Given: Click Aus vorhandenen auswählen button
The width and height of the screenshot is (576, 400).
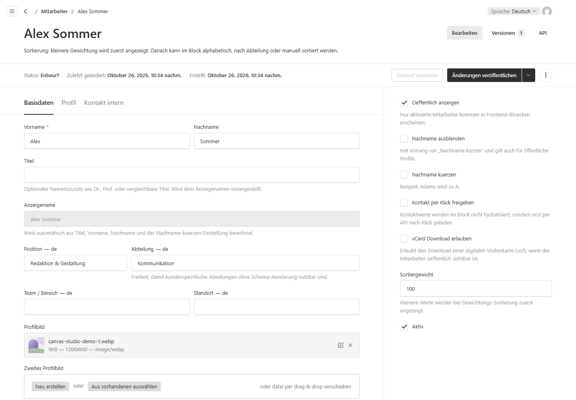Looking at the screenshot, I should click(x=124, y=386).
